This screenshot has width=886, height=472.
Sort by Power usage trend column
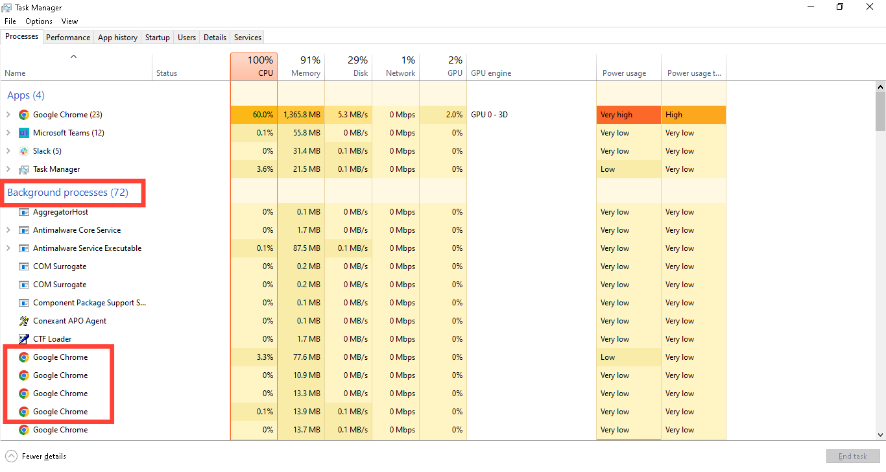[x=693, y=67]
